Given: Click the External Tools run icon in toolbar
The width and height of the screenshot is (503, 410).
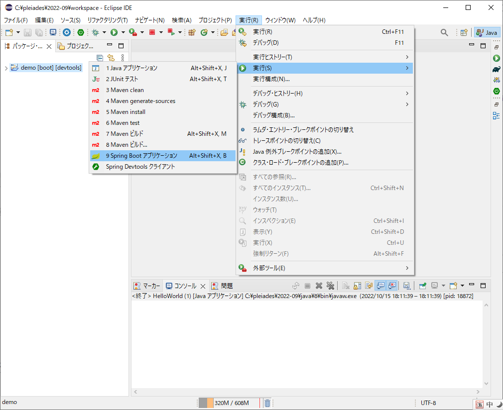Looking at the screenshot, I should coord(133,32).
